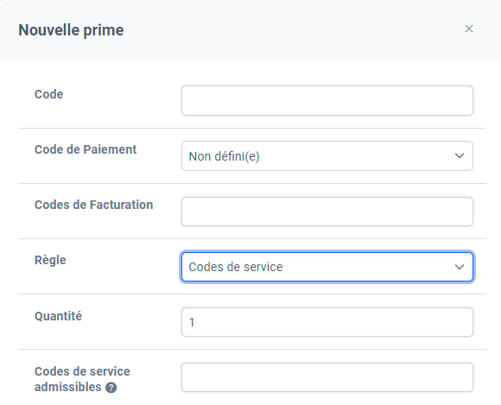This screenshot has width=501, height=405.
Task: Click the help icon beside Codes de service admissibles
Action: pos(111,388)
